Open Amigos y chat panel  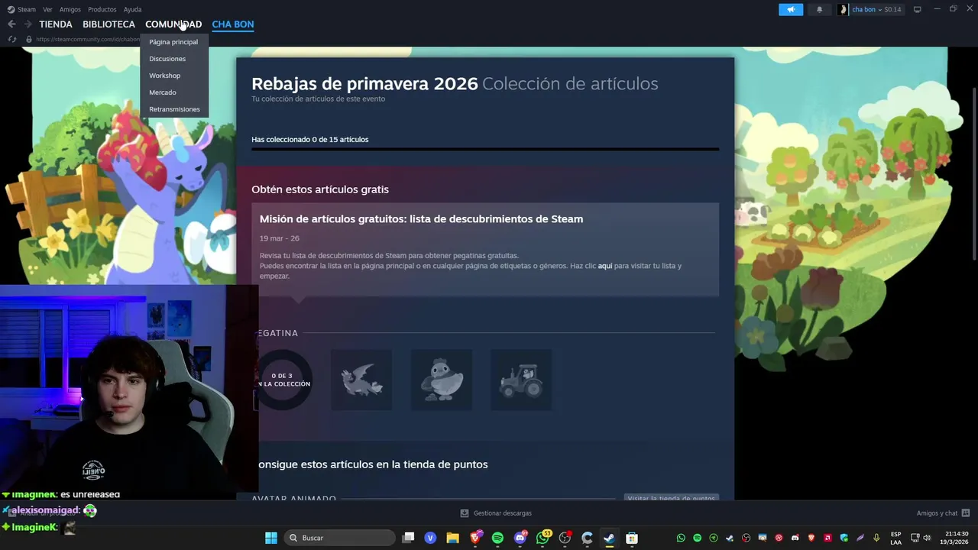tap(943, 513)
